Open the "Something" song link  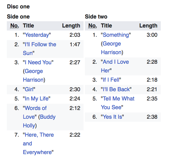116,35
